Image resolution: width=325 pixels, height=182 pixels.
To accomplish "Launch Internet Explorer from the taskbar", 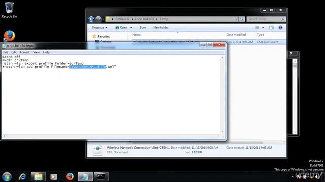I will [22, 177].
